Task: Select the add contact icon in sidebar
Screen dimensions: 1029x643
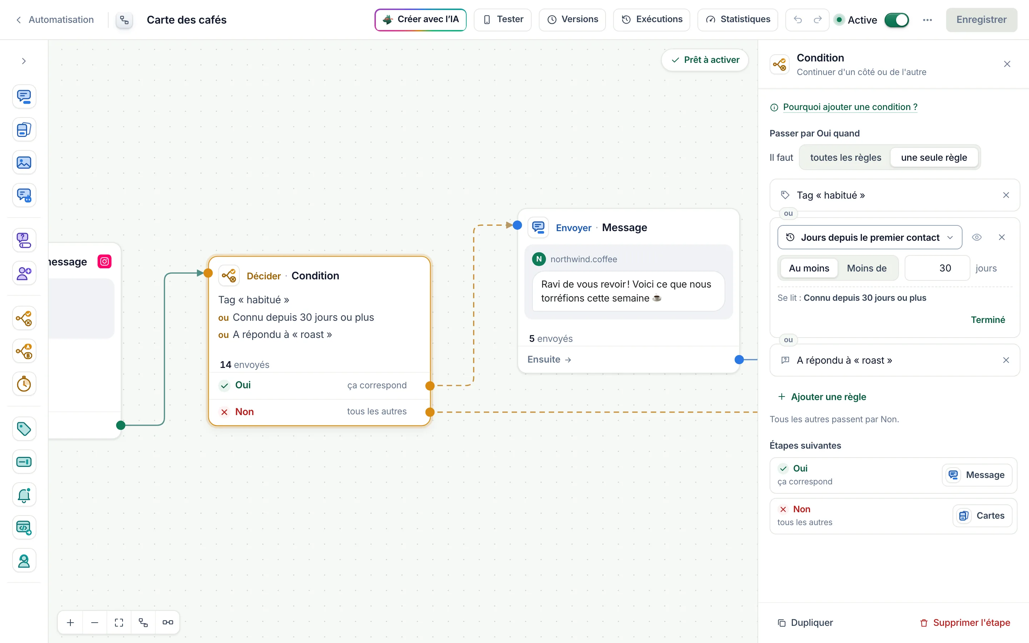Action: pyautogui.click(x=24, y=273)
